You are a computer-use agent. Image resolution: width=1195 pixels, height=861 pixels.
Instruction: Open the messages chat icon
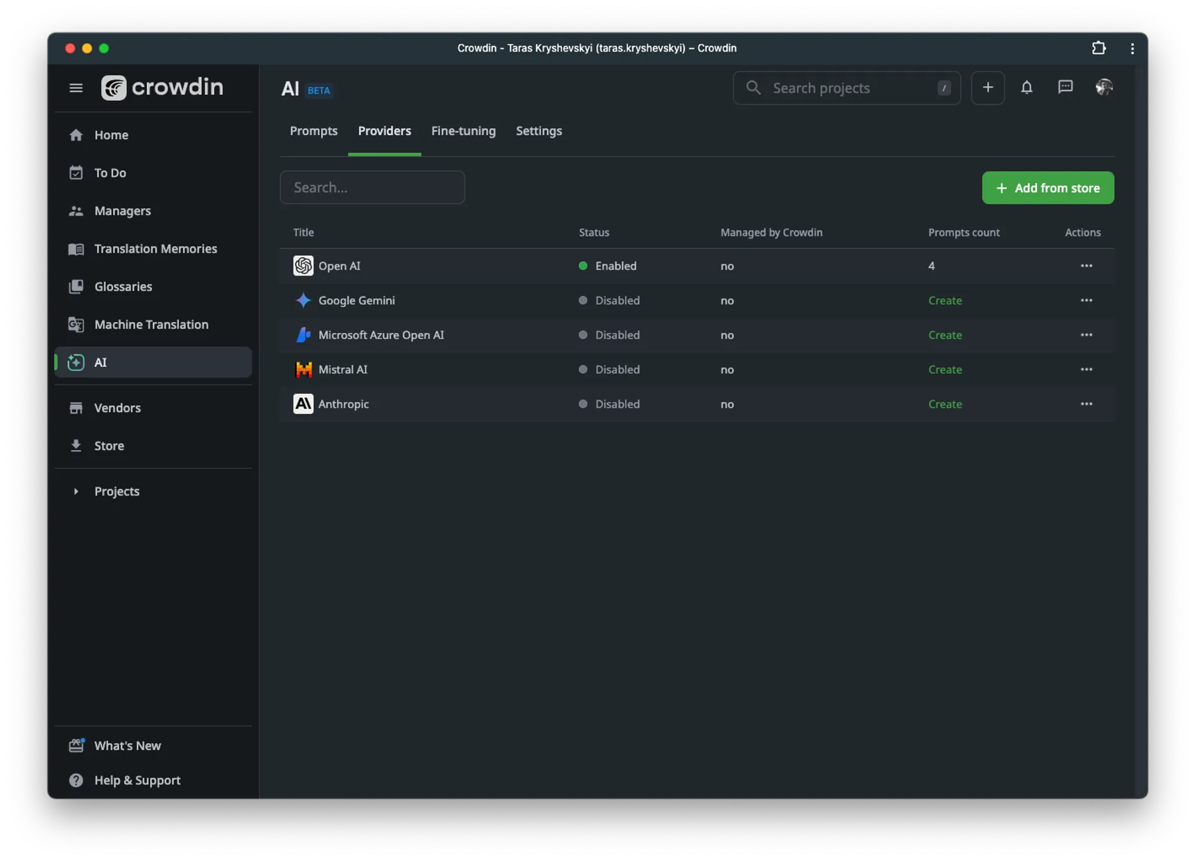tap(1066, 87)
